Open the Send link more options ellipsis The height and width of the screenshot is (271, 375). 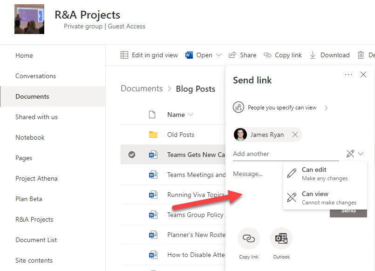348,75
